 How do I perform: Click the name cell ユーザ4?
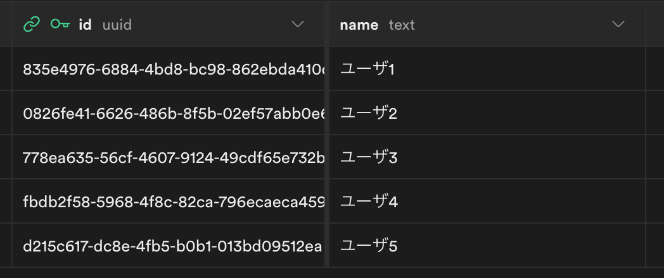pyautogui.click(x=369, y=202)
